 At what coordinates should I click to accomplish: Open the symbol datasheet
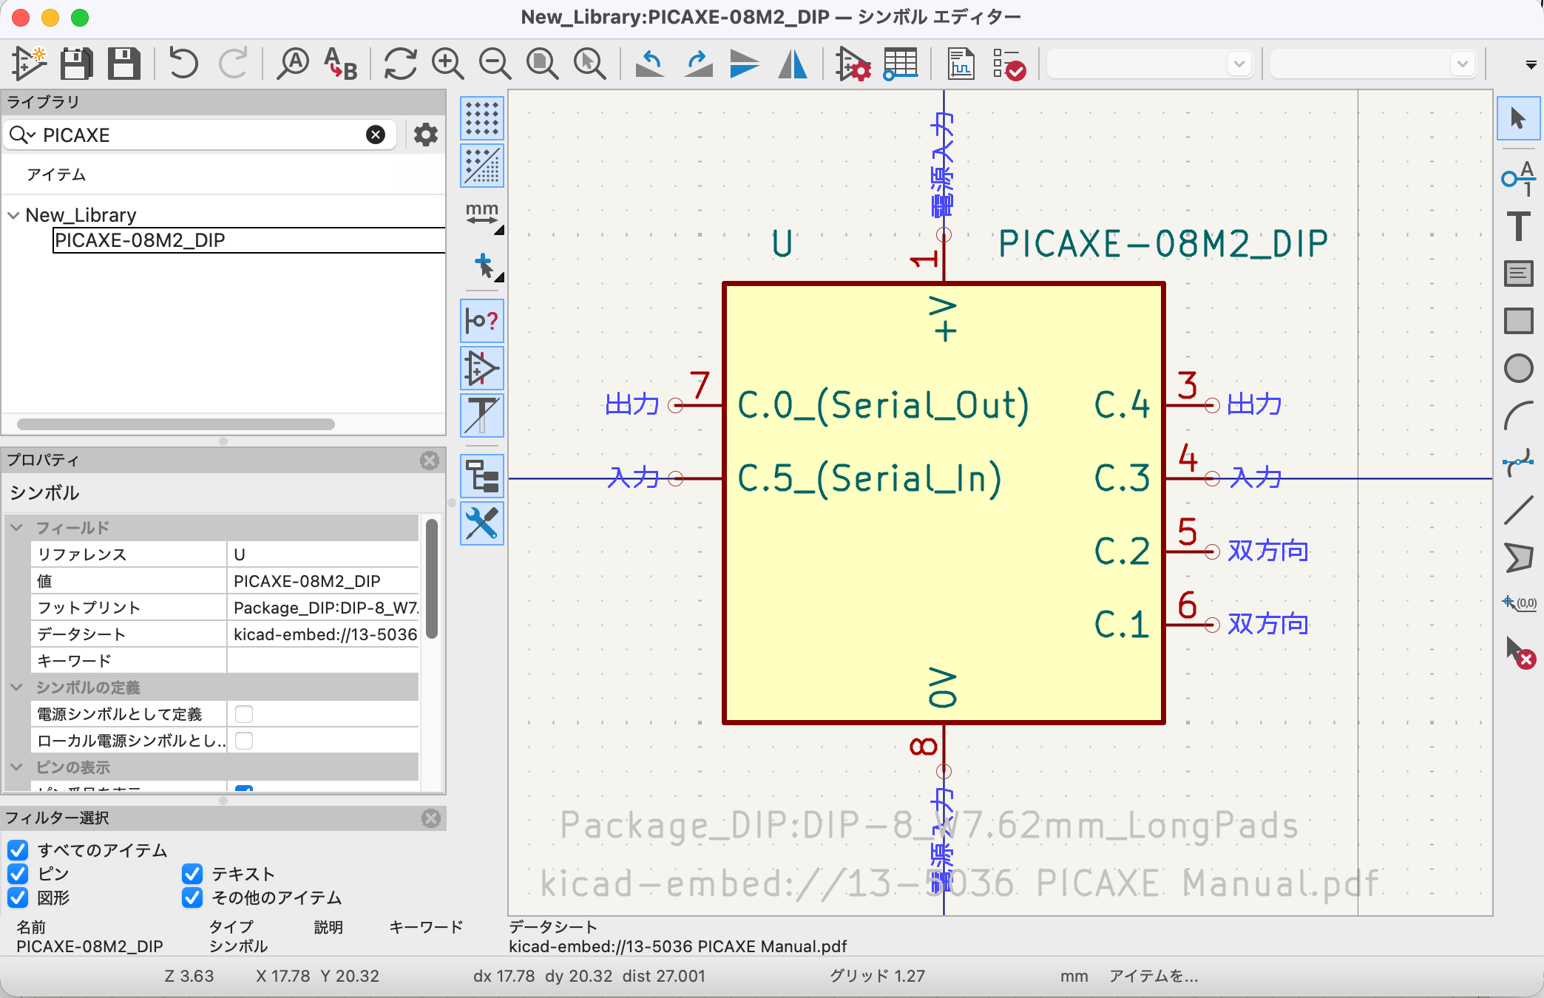(961, 64)
